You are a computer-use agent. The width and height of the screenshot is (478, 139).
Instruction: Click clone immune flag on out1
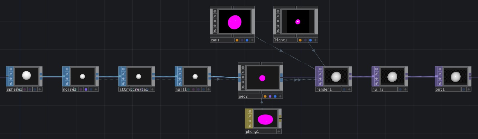click(x=440, y=74)
